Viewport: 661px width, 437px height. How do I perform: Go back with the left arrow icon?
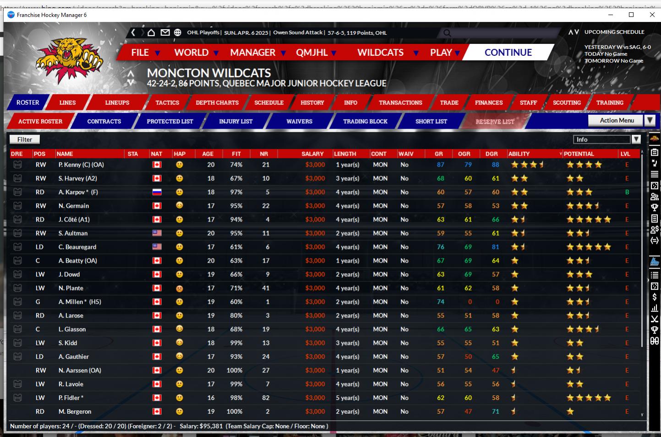[134, 32]
